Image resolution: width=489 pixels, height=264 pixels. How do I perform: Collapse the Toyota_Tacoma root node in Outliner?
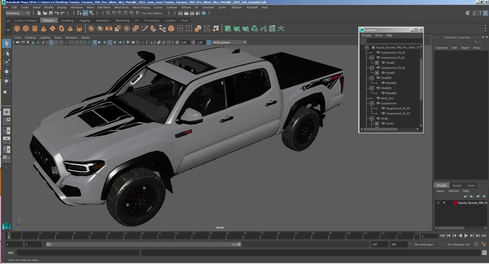point(367,47)
